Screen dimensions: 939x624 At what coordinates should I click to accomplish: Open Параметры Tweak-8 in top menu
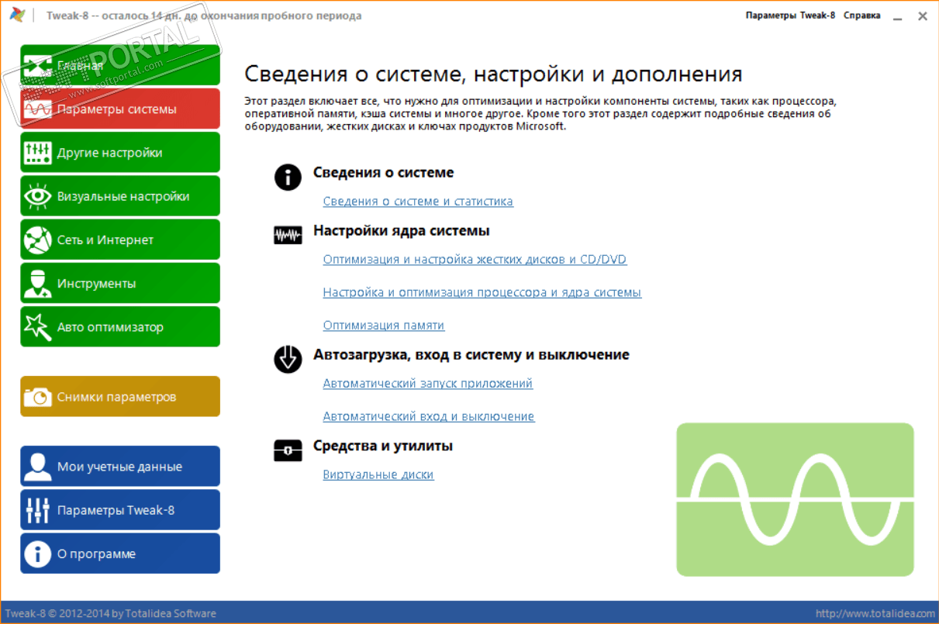(790, 16)
